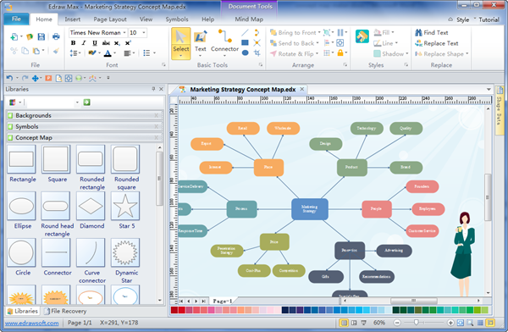Click the line drawing tool
The height and width of the screenshot is (332, 508).
pyautogui.click(x=246, y=32)
